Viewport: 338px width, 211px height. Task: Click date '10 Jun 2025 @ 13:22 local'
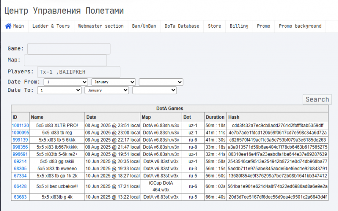click(113, 197)
